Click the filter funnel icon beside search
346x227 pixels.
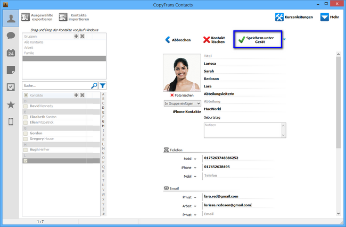click(103, 85)
